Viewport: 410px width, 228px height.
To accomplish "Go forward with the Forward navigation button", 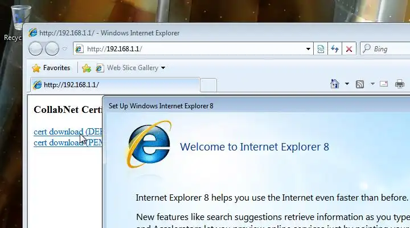I will (52, 48).
